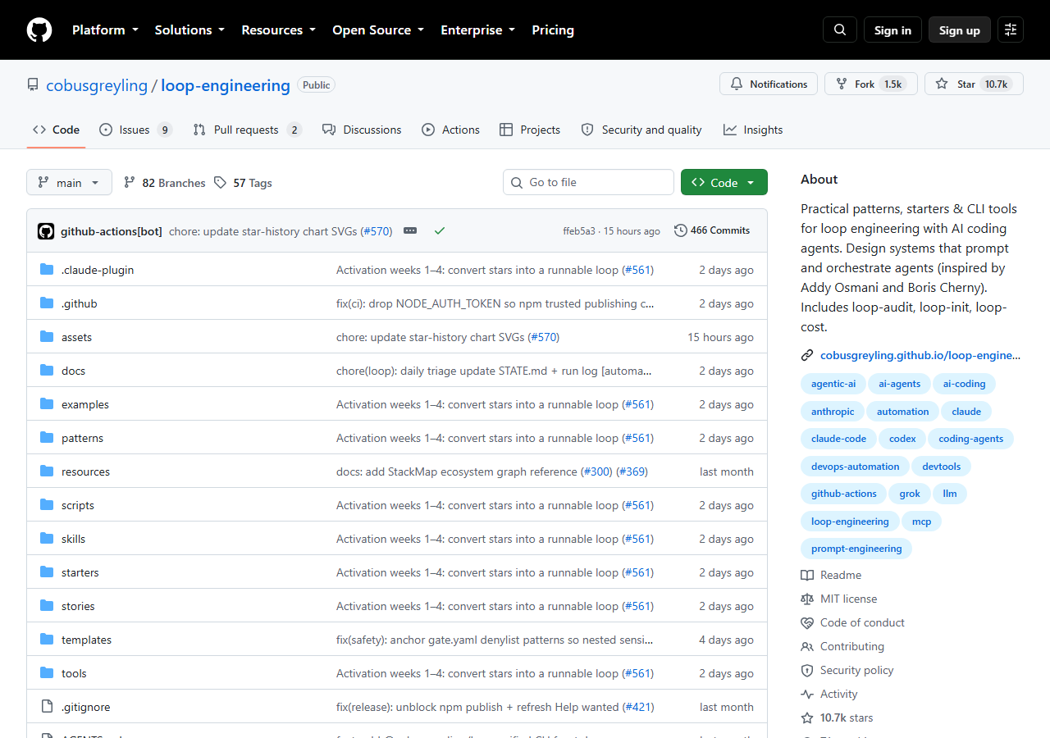This screenshot has height=738, width=1050.
Task: Open the Discussions tab
Action: 362,130
